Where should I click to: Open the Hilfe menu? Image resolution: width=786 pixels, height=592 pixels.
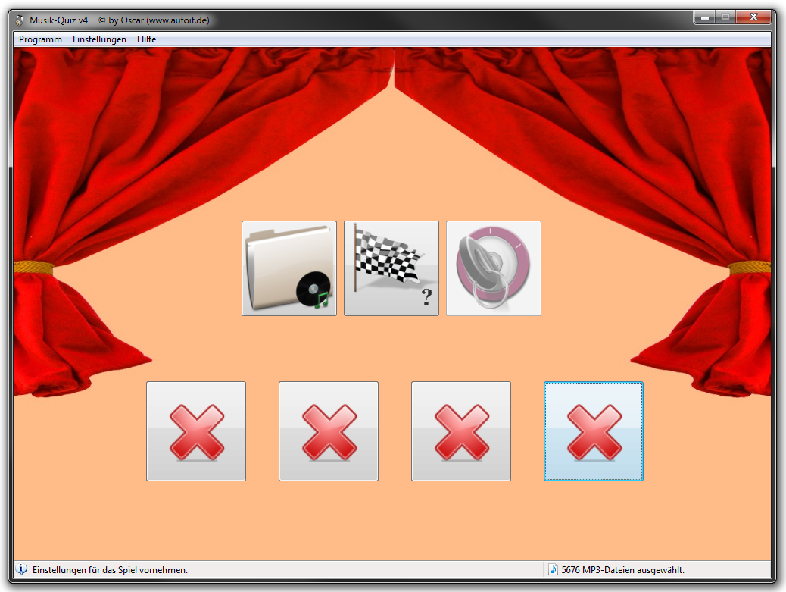[146, 39]
